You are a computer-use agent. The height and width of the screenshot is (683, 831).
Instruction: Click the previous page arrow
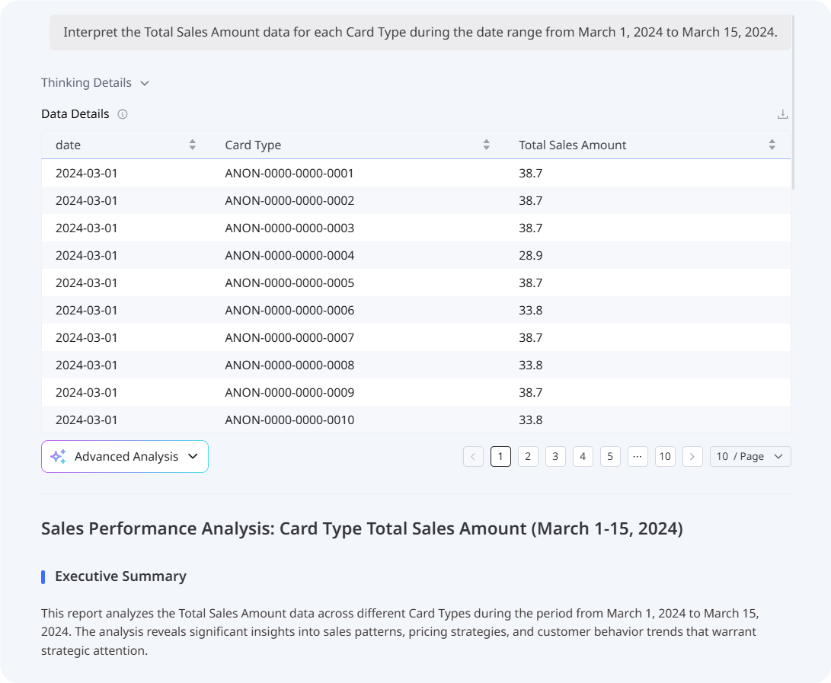pos(473,456)
